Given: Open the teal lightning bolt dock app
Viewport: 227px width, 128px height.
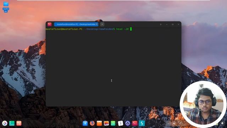Looking at the screenshot, I should (142, 123).
